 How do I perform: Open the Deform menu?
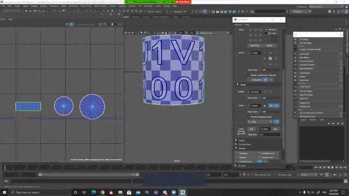(132, 6)
